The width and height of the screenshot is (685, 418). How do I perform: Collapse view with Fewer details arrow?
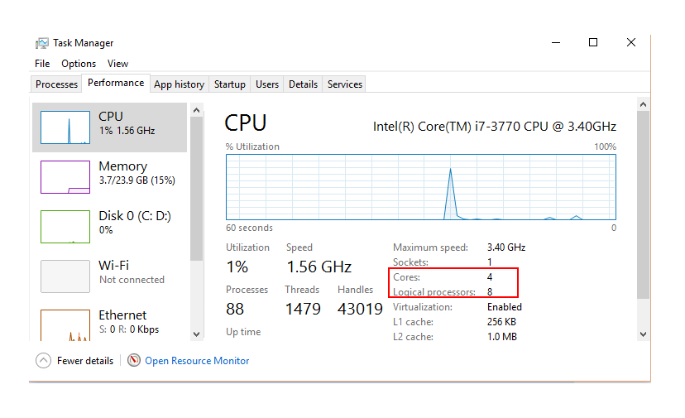43,361
